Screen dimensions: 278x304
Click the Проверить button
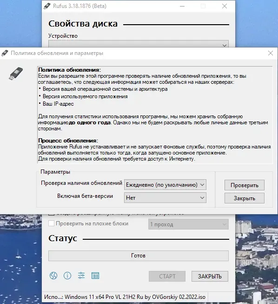tap(245, 185)
